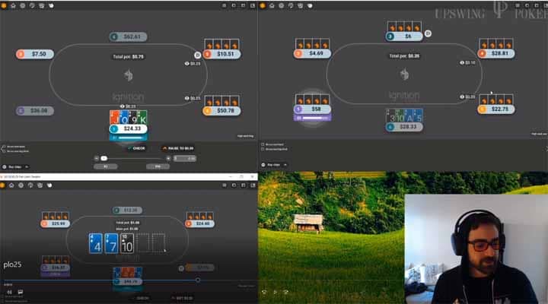Click the layout menu icon in top-left table
548x304 pixels.
(225, 5)
